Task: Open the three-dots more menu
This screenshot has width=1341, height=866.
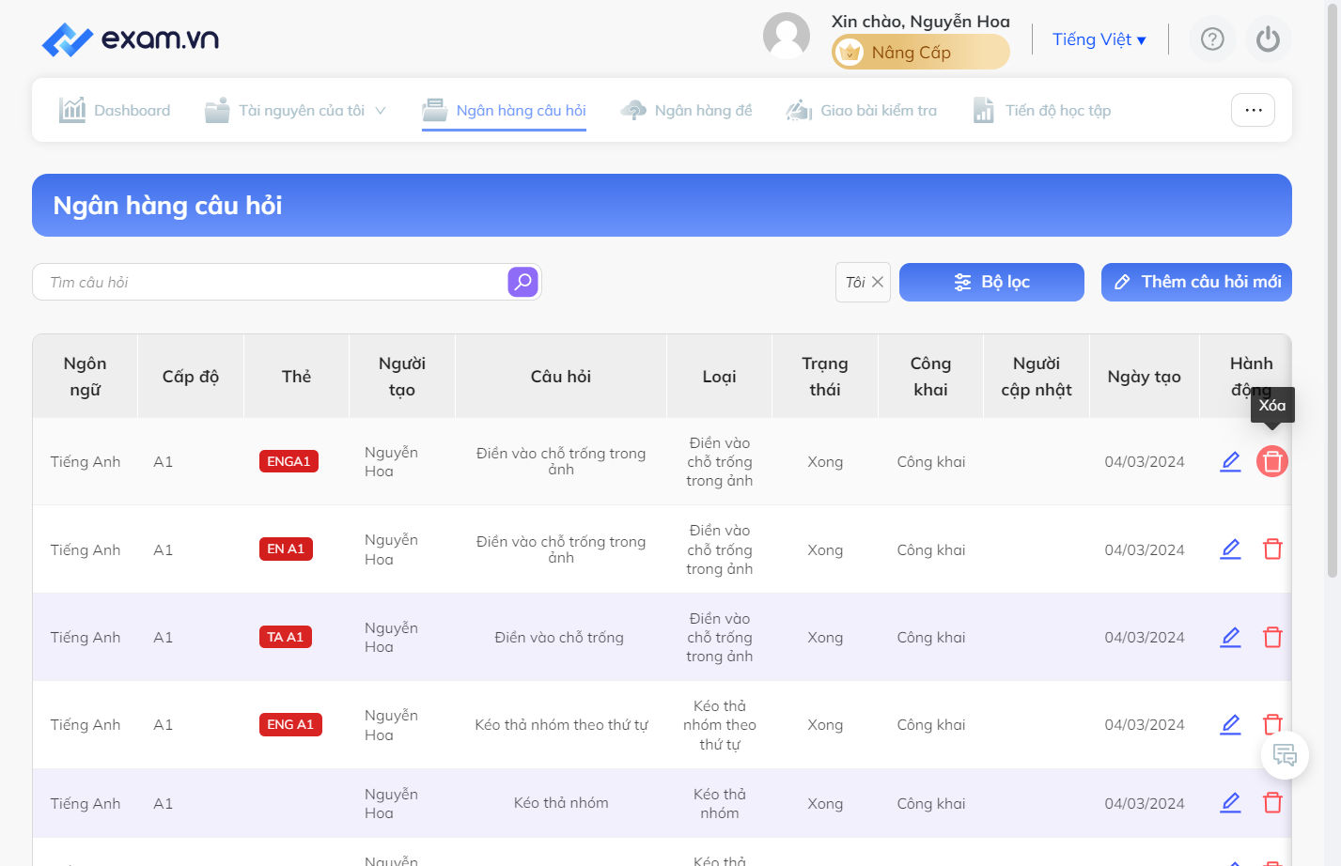Action: pyautogui.click(x=1253, y=110)
